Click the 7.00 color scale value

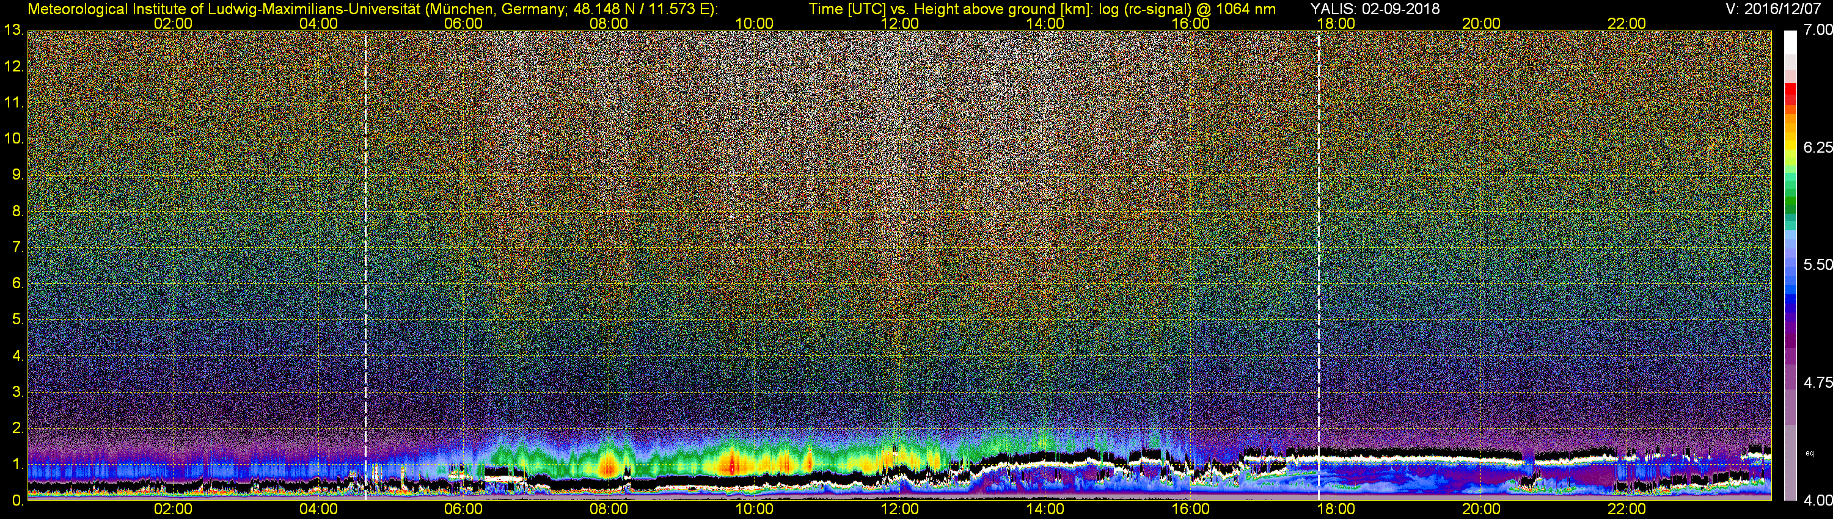tap(1819, 30)
